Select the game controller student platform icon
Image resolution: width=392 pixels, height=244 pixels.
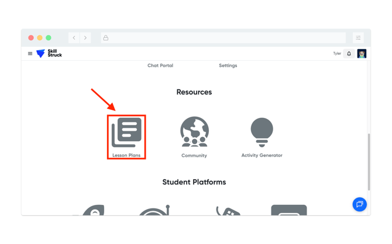(x=228, y=211)
